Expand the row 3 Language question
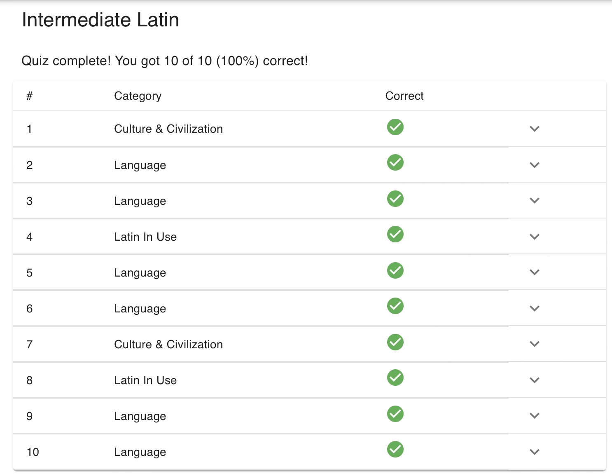This screenshot has height=474, width=612. (534, 201)
